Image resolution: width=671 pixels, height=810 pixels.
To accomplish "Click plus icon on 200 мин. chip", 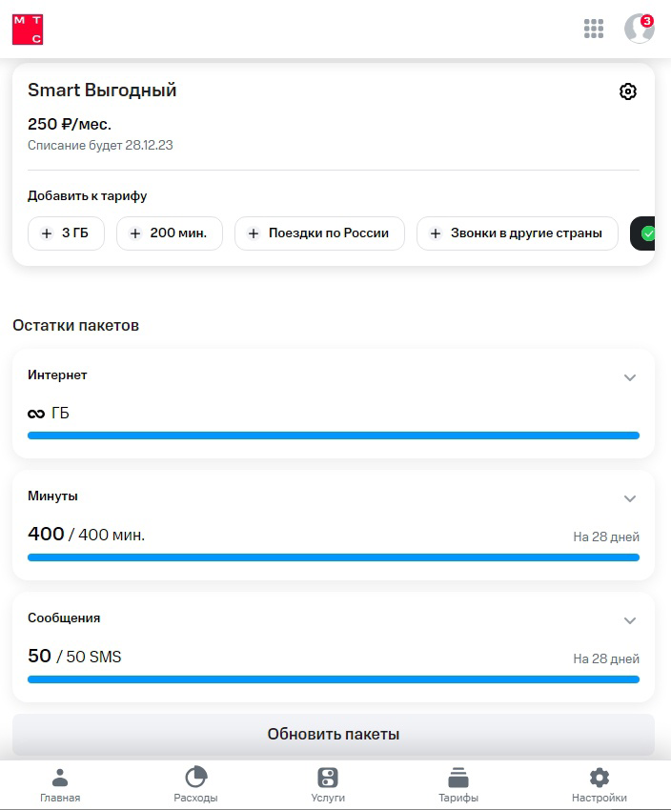I will point(135,233).
